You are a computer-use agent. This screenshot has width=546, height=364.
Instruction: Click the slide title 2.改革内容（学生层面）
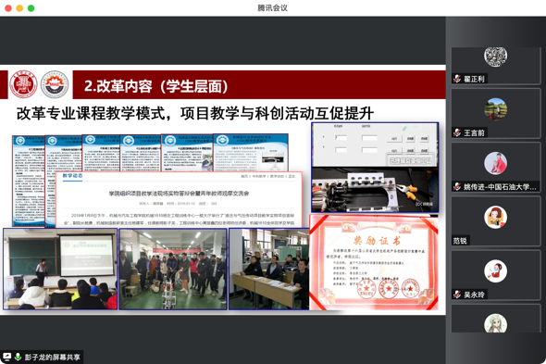[x=156, y=86]
